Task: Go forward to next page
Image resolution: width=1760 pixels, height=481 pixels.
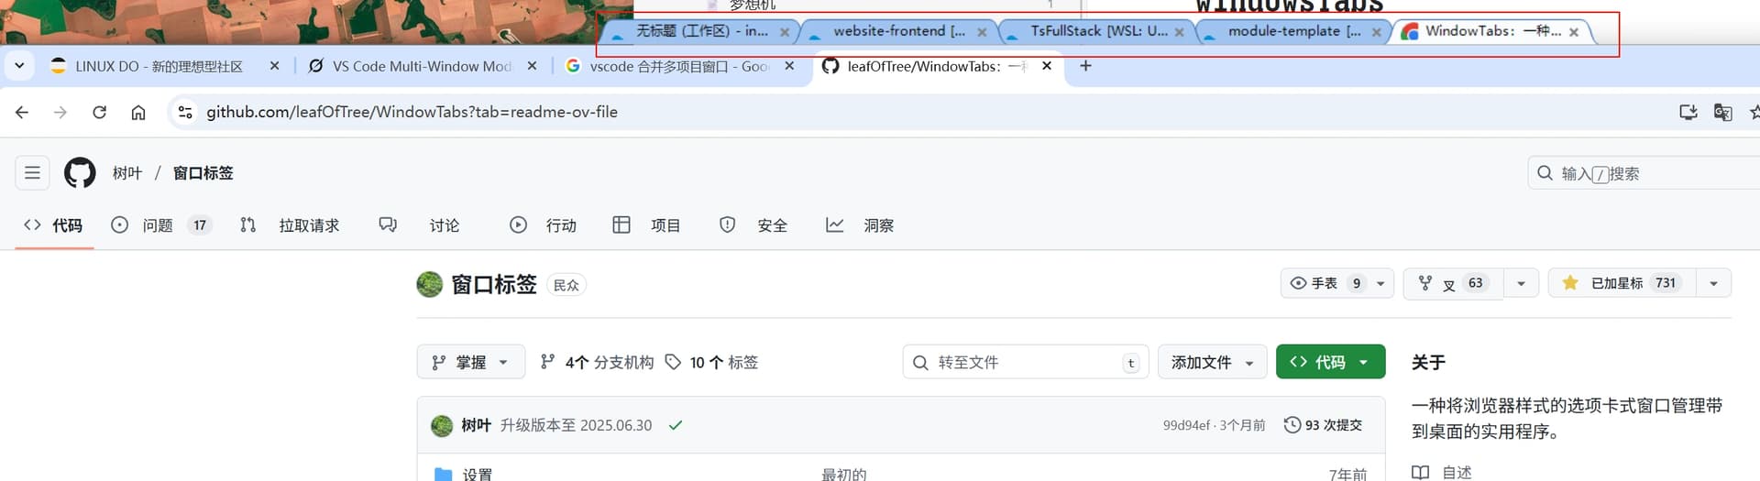Action: coord(60,112)
